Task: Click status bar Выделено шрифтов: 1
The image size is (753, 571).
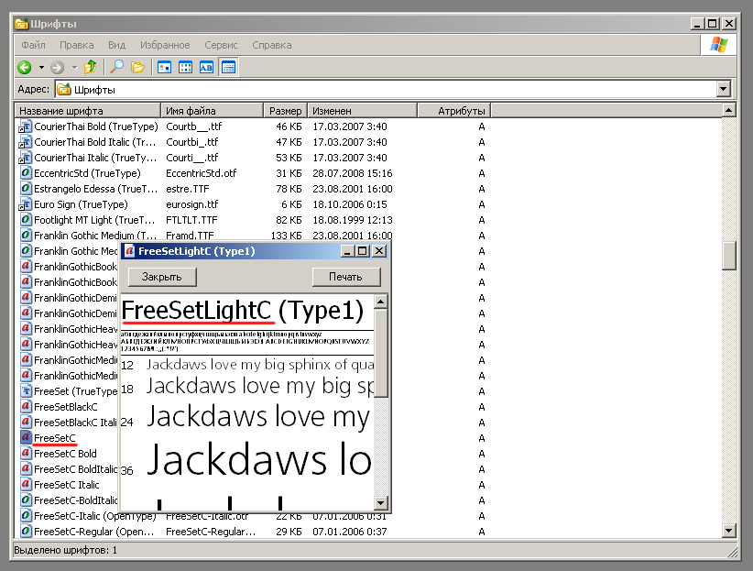Action: (65, 550)
